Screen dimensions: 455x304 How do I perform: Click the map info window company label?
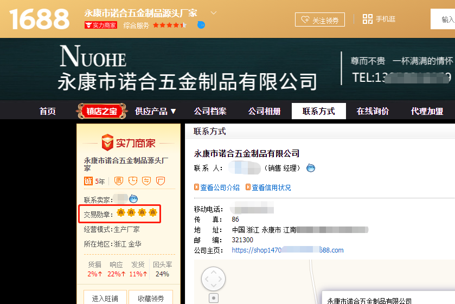point(369,301)
